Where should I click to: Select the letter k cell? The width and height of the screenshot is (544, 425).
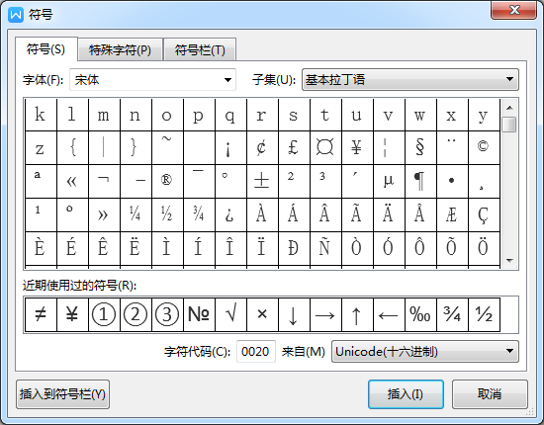(x=41, y=115)
